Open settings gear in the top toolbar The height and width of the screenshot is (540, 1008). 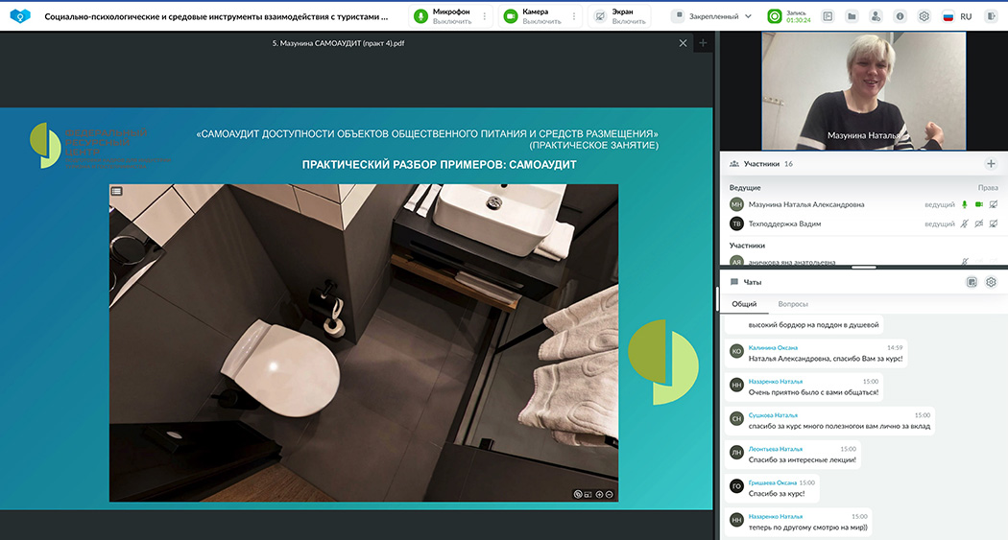pos(924,16)
